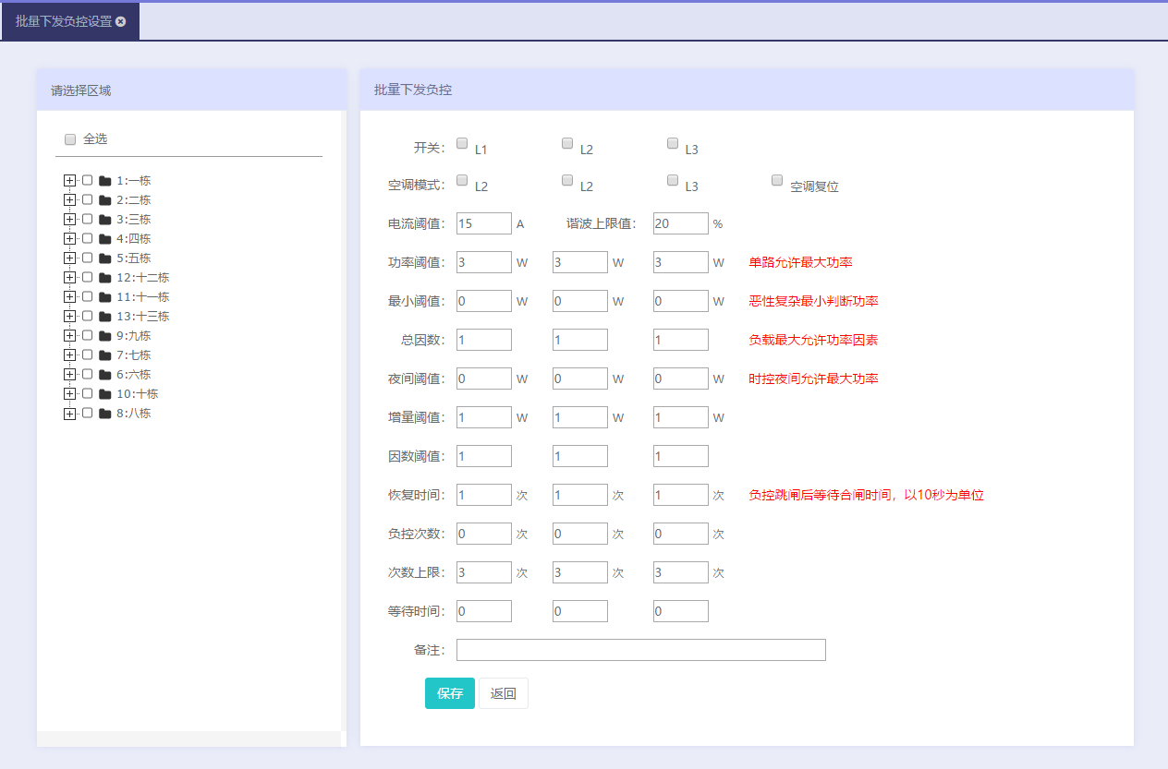
Task: Click the folder icon for 9:九栋
Action: click(105, 336)
